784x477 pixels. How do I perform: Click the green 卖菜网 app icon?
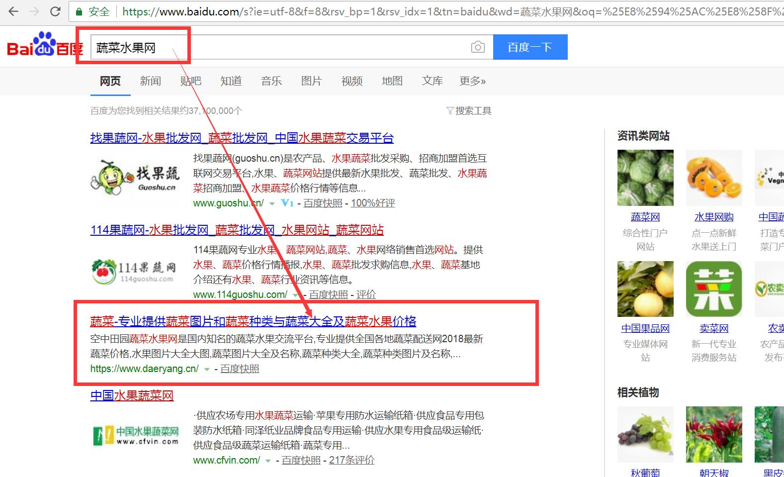[x=713, y=289]
